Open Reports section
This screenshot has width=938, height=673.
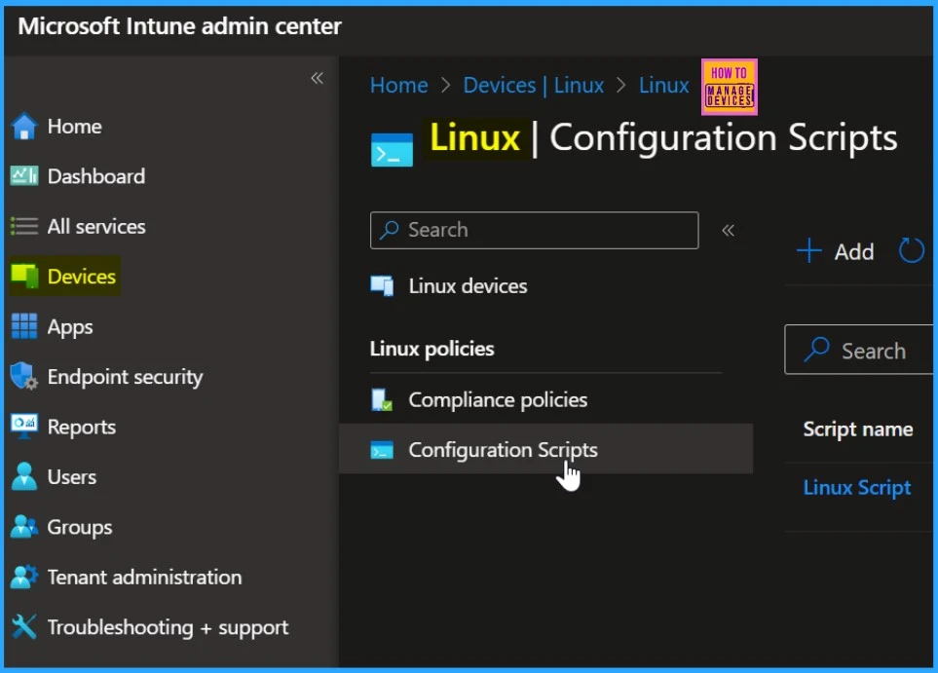pyautogui.click(x=82, y=428)
